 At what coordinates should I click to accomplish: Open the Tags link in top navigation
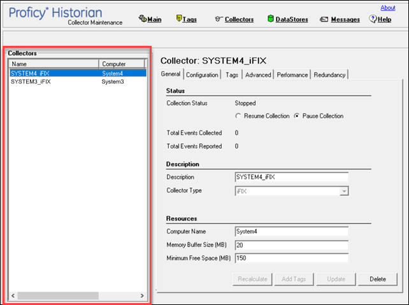(x=190, y=20)
